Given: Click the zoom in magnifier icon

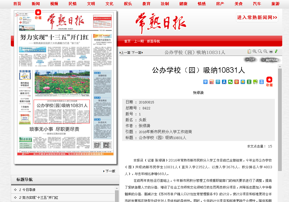Looking at the screenshot, I should 255,51.
